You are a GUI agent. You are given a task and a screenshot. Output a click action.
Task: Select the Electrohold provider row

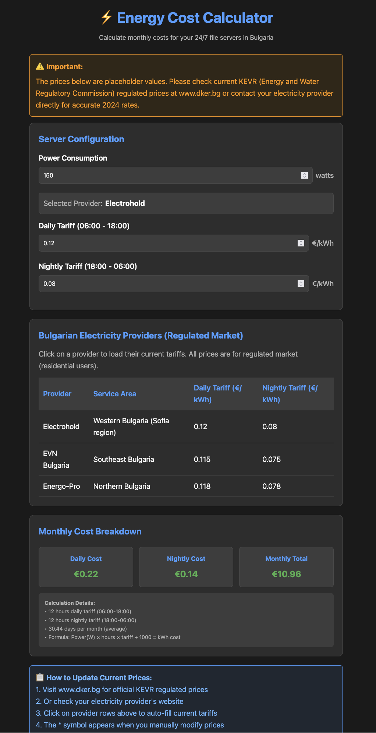tap(186, 427)
